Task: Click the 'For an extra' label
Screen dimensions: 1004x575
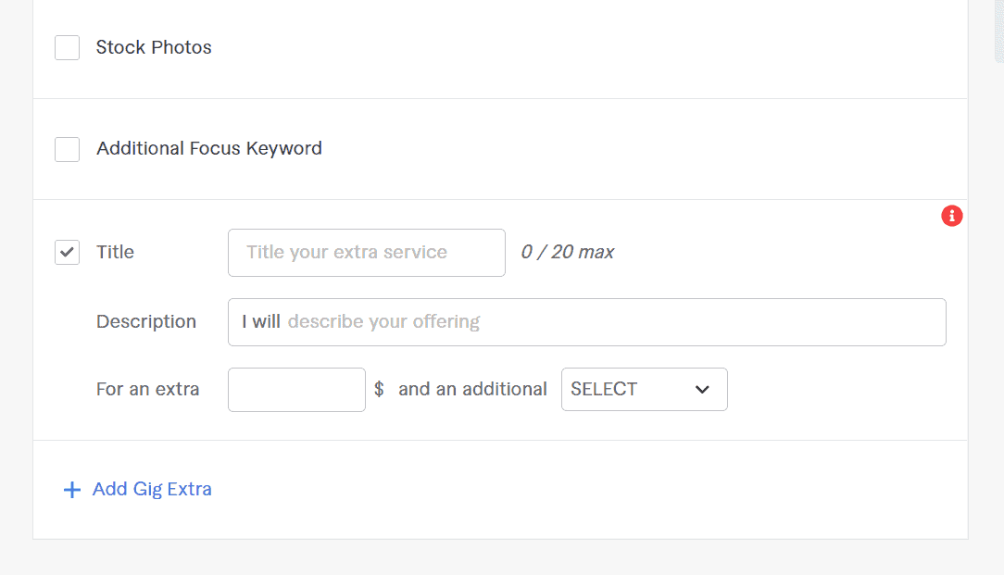Action: coord(148,389)
